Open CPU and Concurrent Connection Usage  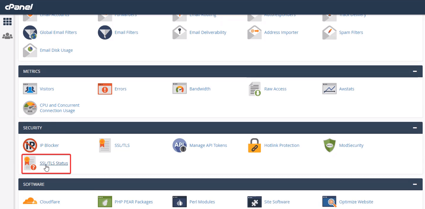tap(59, 108)
